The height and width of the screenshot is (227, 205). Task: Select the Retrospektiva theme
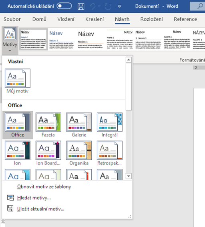pyautogui.click(x=110, y=153)
